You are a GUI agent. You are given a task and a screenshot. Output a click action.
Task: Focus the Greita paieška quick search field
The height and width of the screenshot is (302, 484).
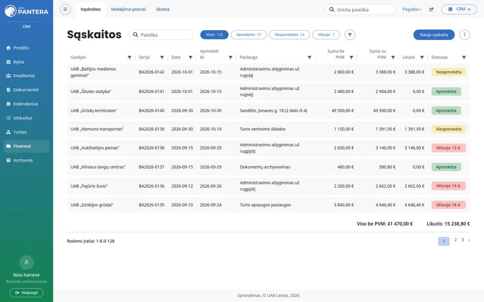[360, 10]
